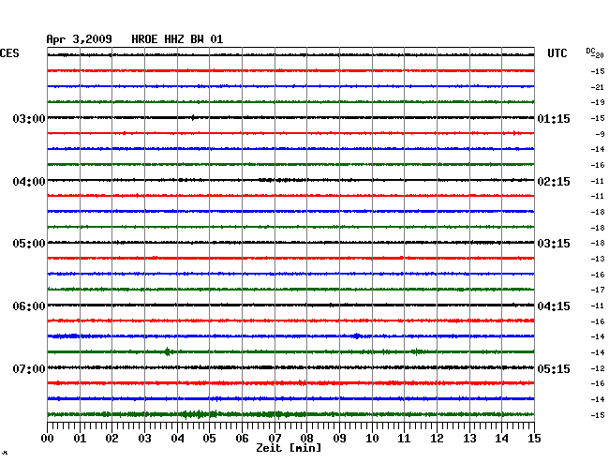Select minute tick label "05" on time axis

coord(209,439)
